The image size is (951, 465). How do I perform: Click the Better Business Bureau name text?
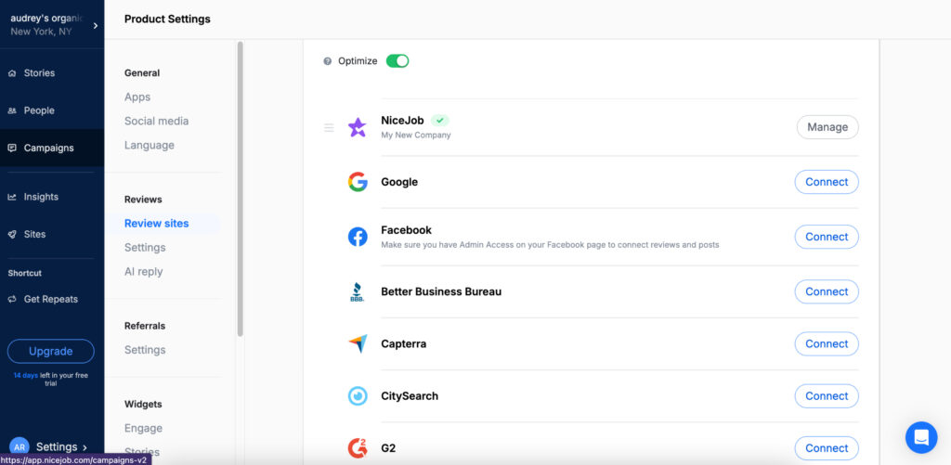[441, 291]
